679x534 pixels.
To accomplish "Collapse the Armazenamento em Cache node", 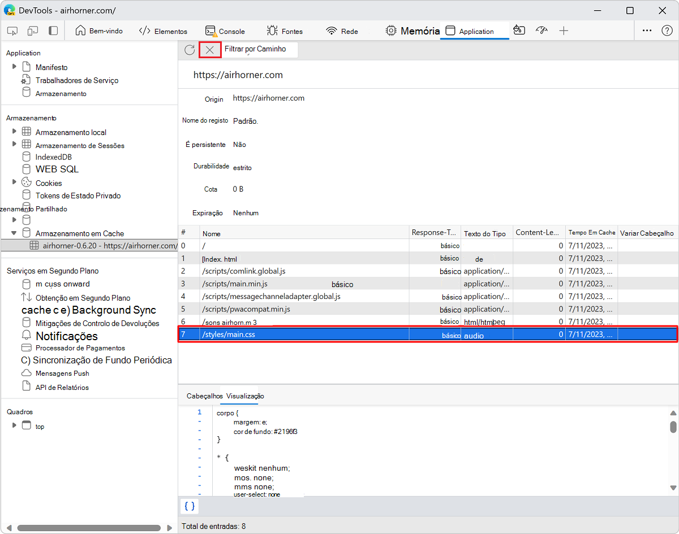I will [x=15, y=233].
